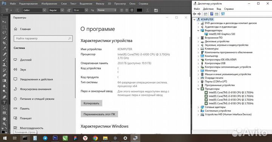Viewport: 272px width, 142px height.
Task: Click the Create warped text icon
Action: tap(148, 10)
